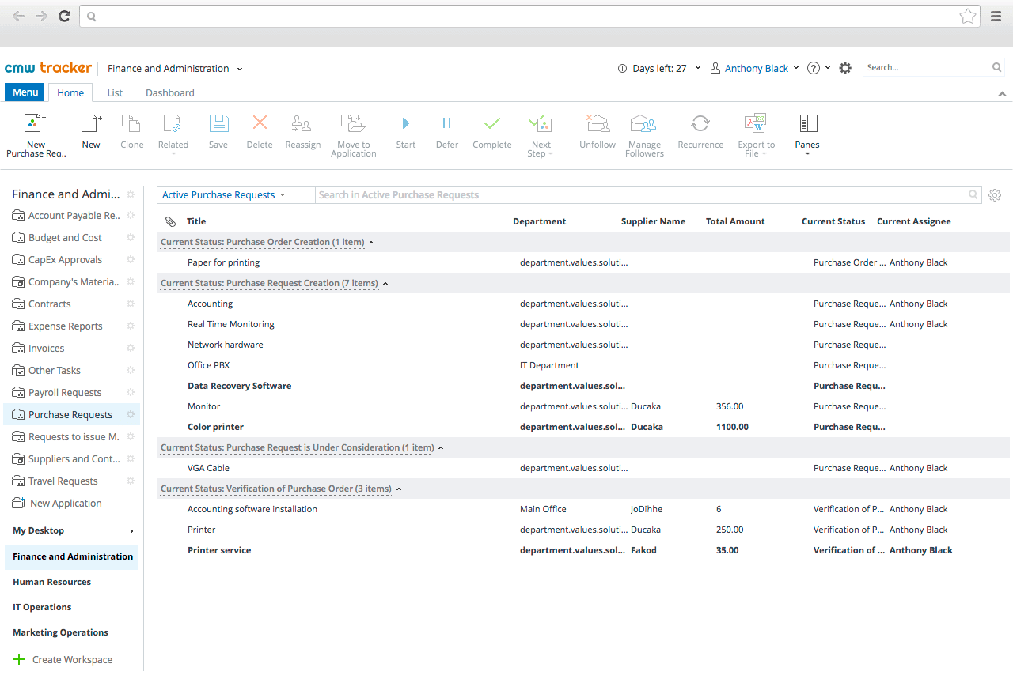Click the Complete checkmark icon
This screenshot has width=1013, height=679.
pyautogui.click(x=491, y=124)
